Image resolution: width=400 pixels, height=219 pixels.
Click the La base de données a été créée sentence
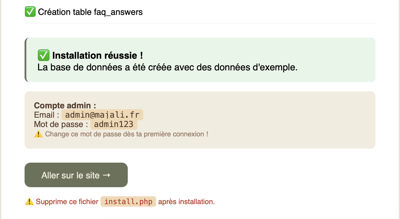point(167,67)
